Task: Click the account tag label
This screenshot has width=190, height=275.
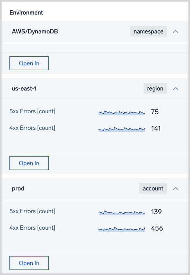Action: 153,188
